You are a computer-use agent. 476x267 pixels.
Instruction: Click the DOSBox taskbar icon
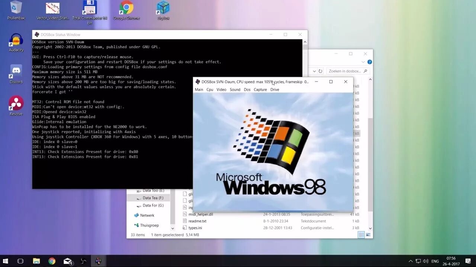98,261
